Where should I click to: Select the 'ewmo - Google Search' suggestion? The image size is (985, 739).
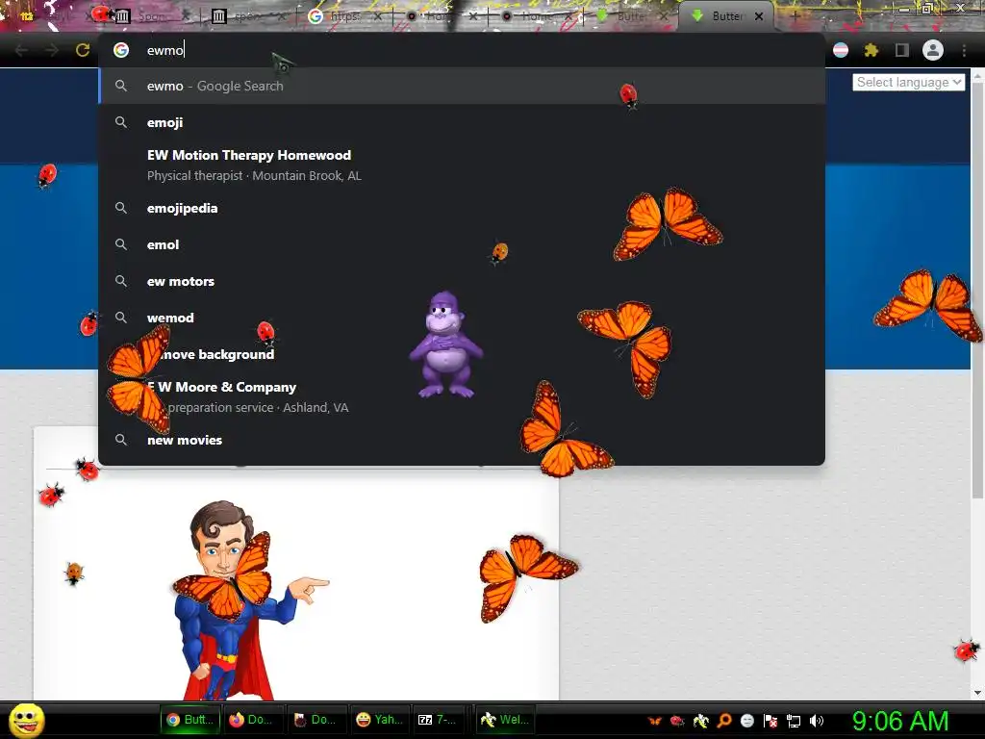tap(462, 86)
